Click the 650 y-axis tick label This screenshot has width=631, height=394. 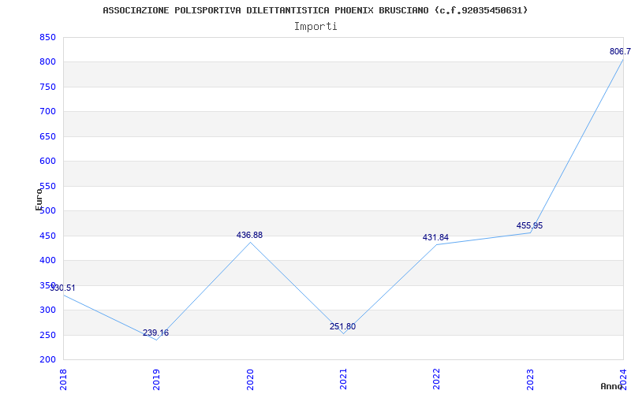(x=47, y=136)
